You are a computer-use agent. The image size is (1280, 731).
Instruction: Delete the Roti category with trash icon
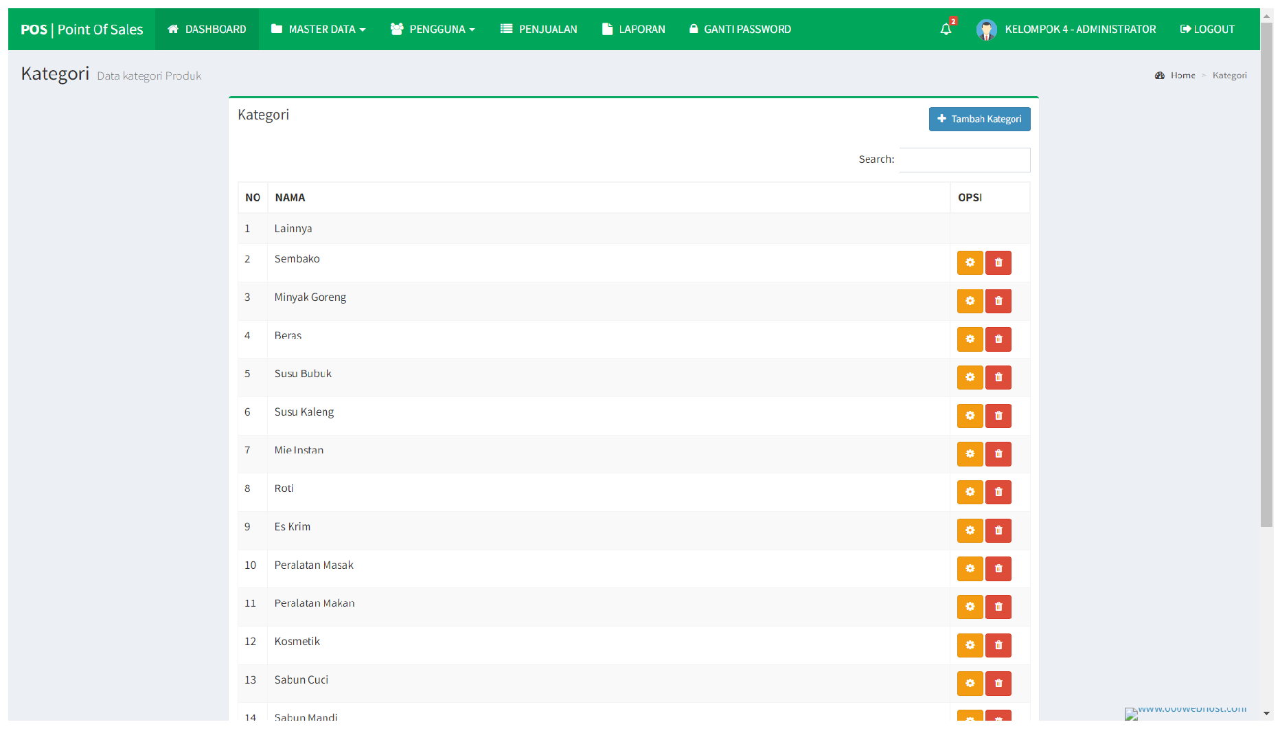(998, 492)
